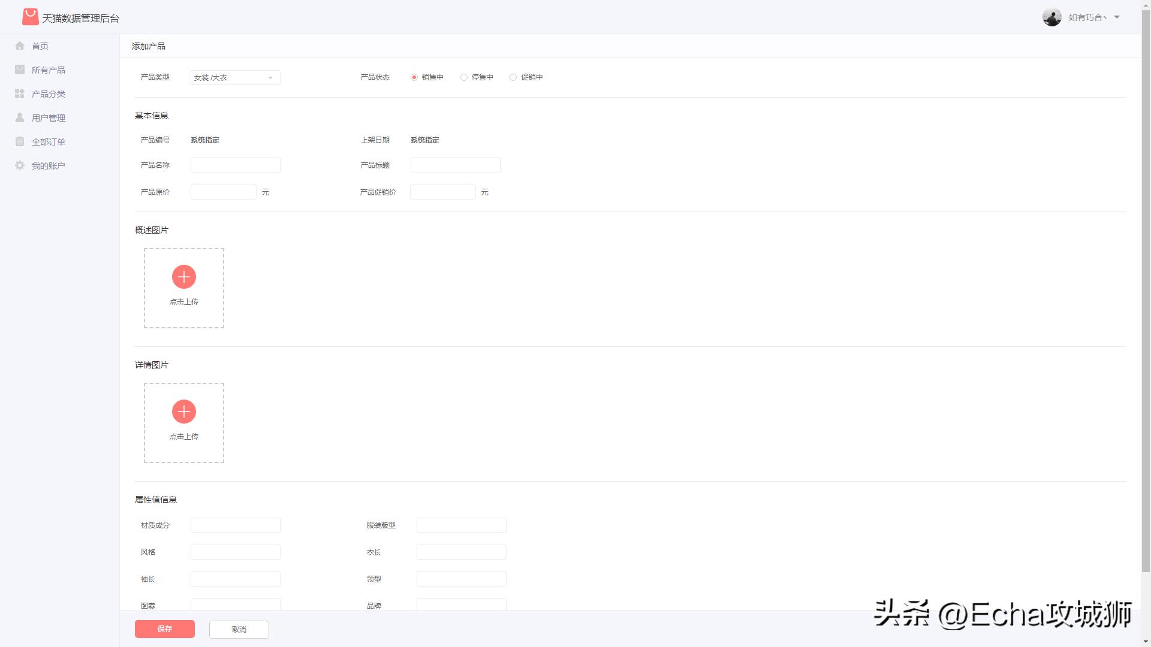Click the 所有产品 envelope icon

click(x=20, y=69)
